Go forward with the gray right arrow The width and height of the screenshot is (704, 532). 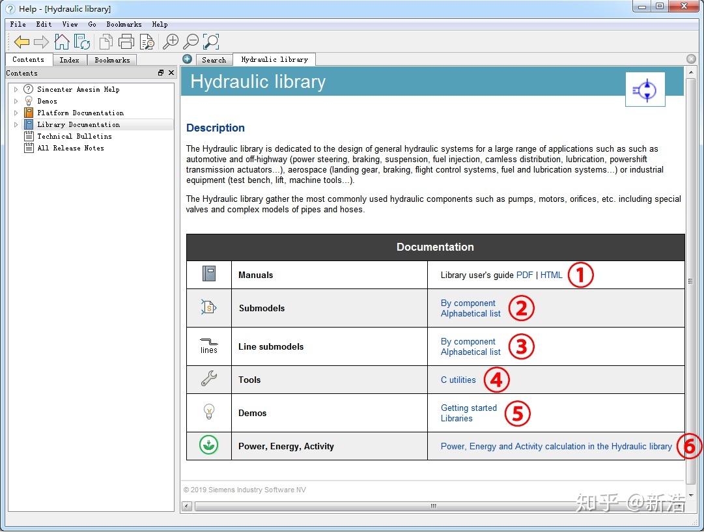click(41, 42)
